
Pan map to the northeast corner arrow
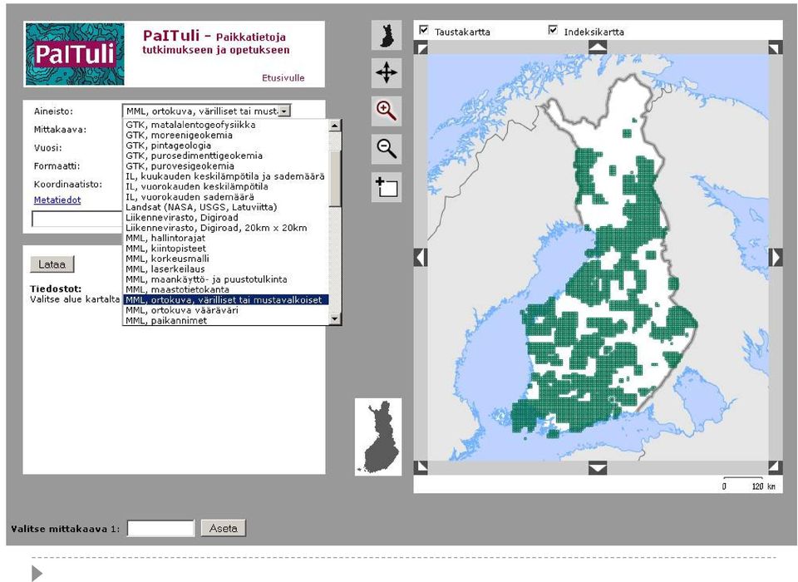click(774, 48)
